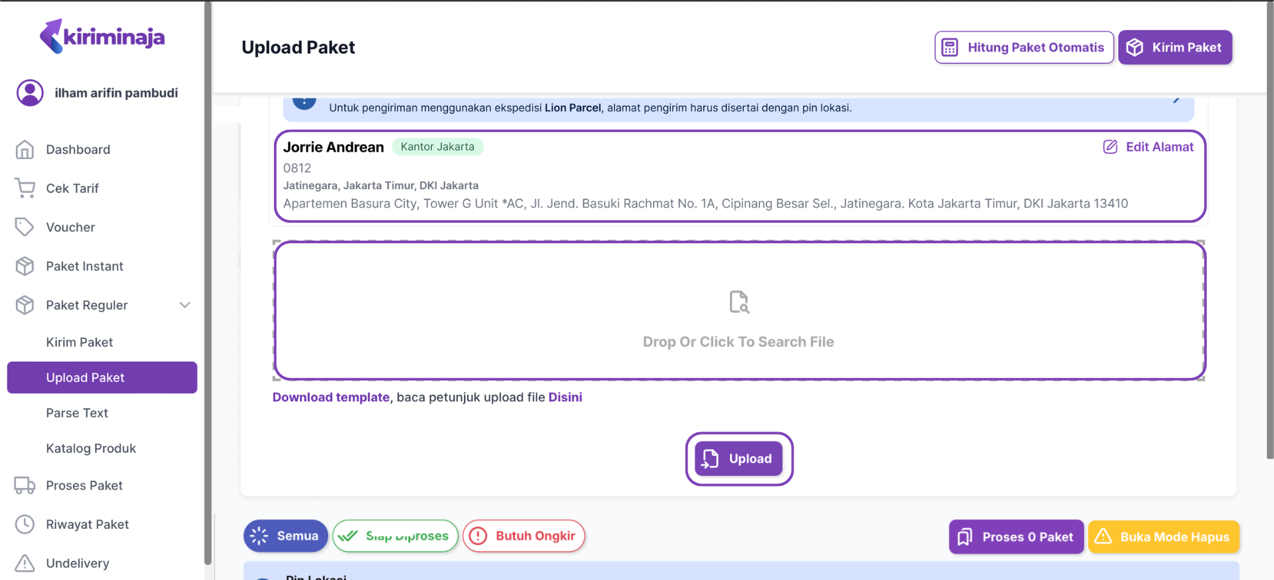
Task: Expand the Lion Parcel notice chevron
Action: (1176, 99)
